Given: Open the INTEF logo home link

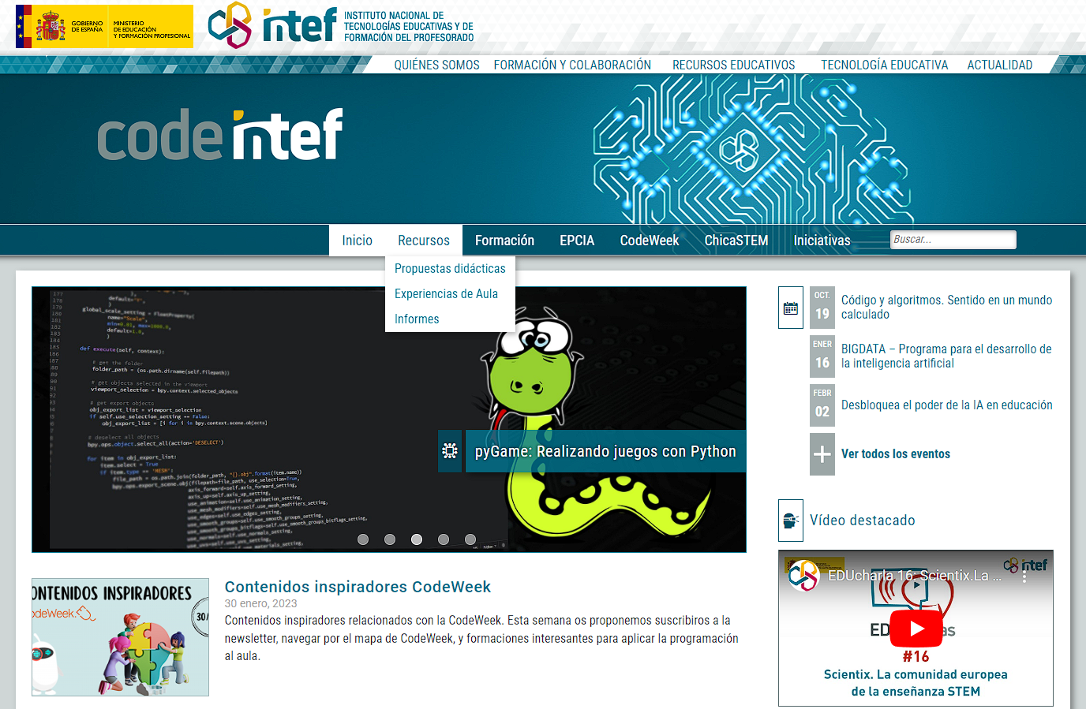Looking at the screenshot, I should [x=341, y=25].
